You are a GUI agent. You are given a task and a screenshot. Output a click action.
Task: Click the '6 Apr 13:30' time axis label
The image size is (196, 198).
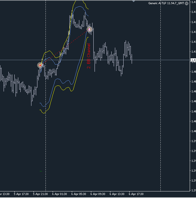tap(117, 194)
